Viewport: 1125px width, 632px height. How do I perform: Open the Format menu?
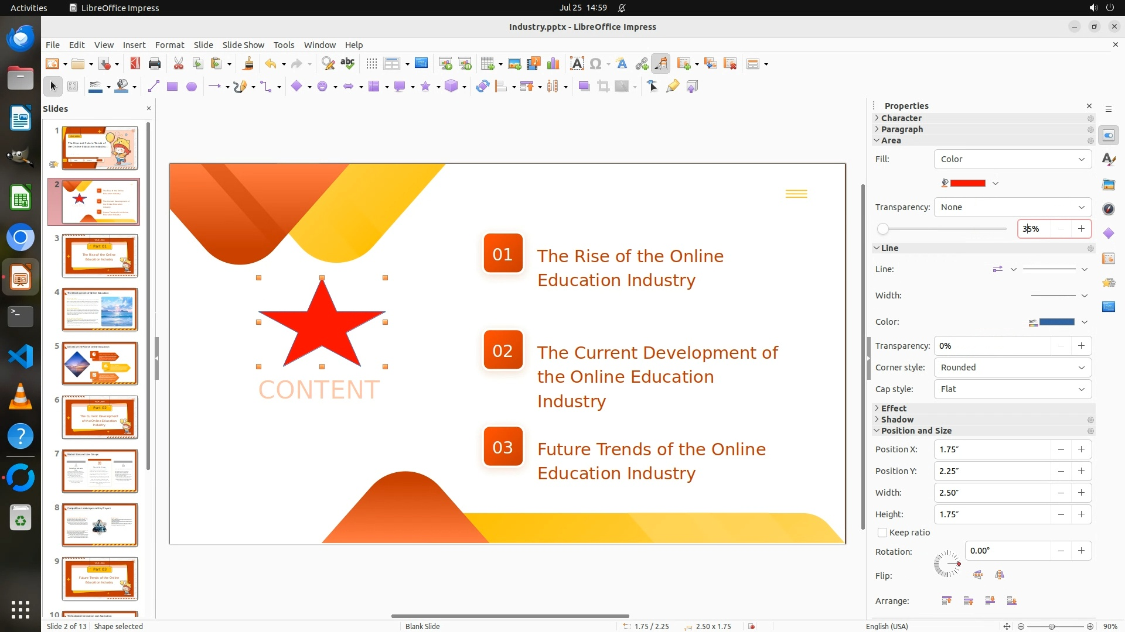(169, 44)
